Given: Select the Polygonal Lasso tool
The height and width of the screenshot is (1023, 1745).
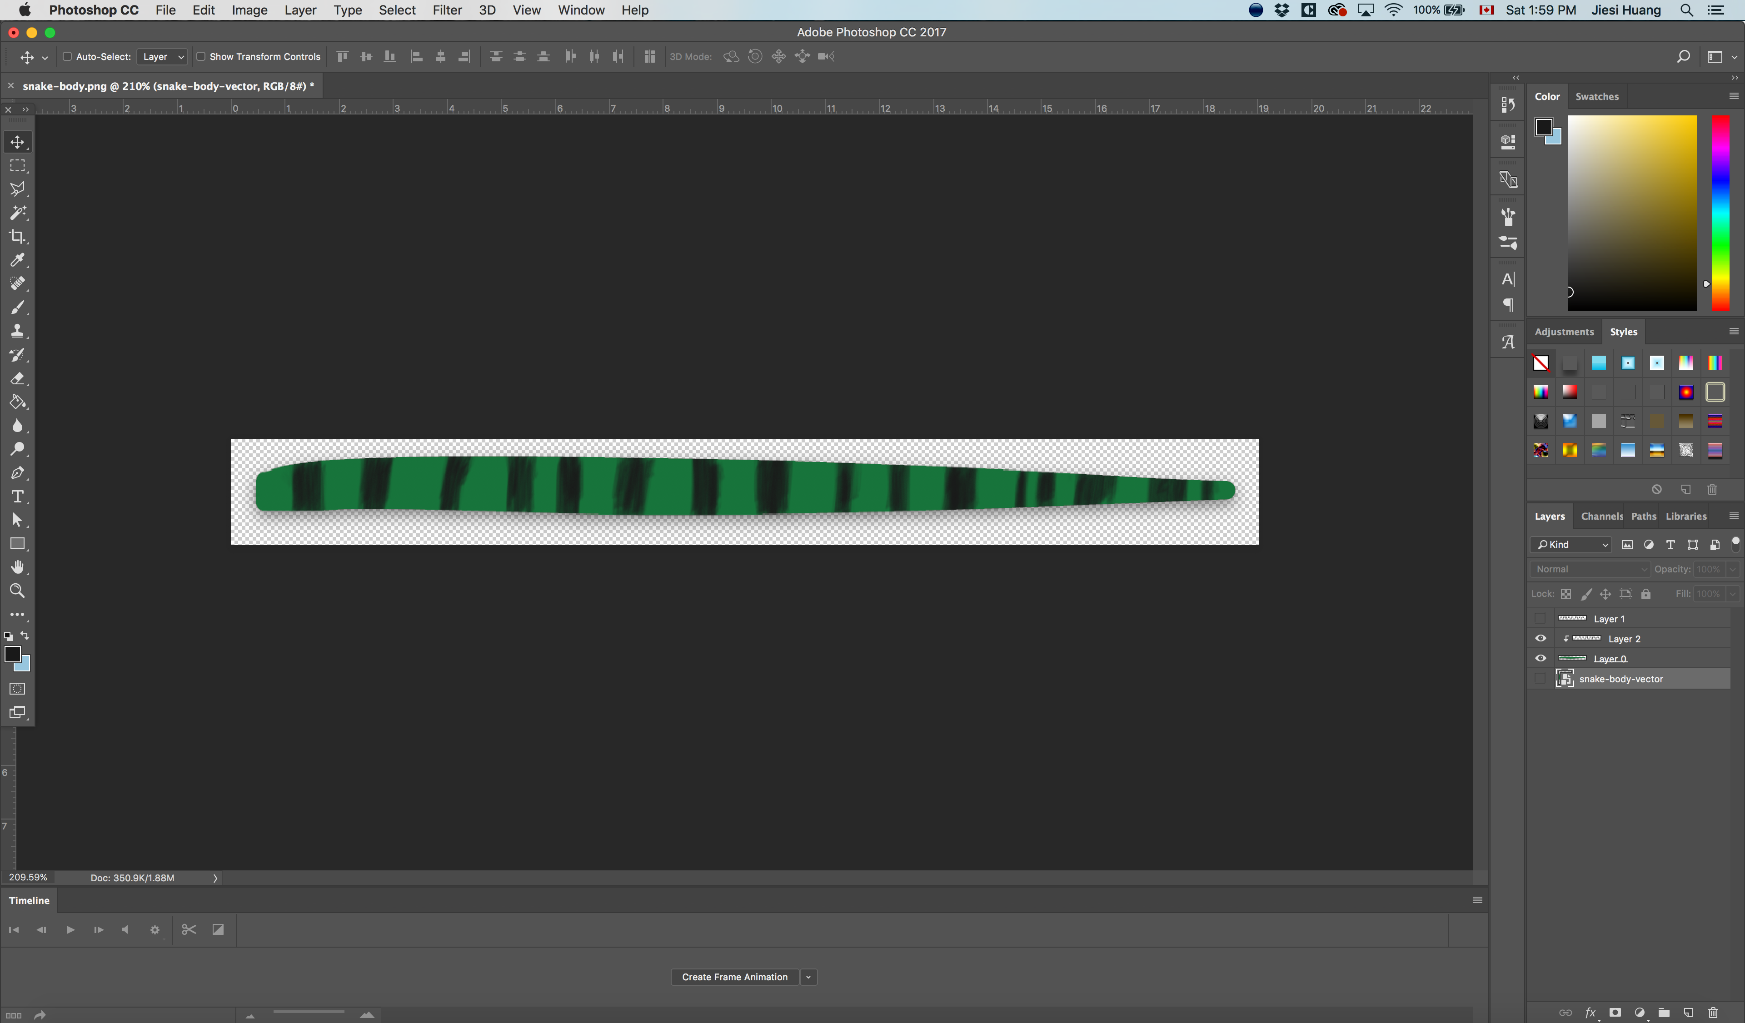Looking at the screenshot, I should [17, 189].
